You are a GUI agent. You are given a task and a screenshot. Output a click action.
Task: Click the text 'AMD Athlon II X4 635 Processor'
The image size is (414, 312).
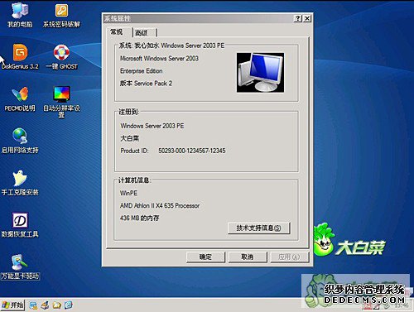coord(160,205)
